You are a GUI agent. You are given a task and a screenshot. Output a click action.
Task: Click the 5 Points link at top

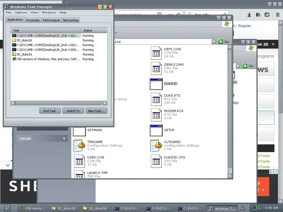tap(263, 156)
